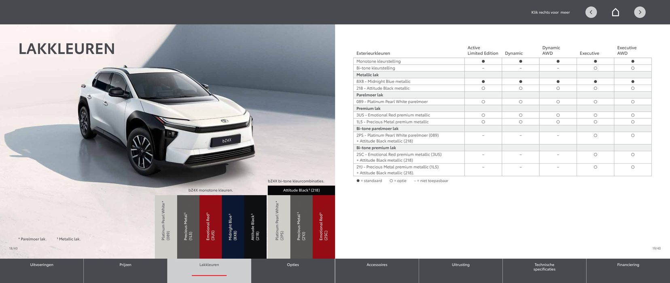The height and width of the screenshot is (283, 670).
Task: Pick bi-tone Precious Metal (2YJ) swatch
Action: (301, 226)
